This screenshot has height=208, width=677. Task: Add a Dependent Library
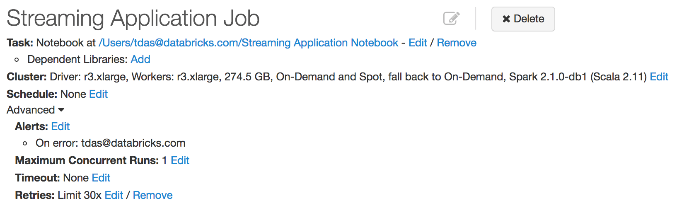140,59
